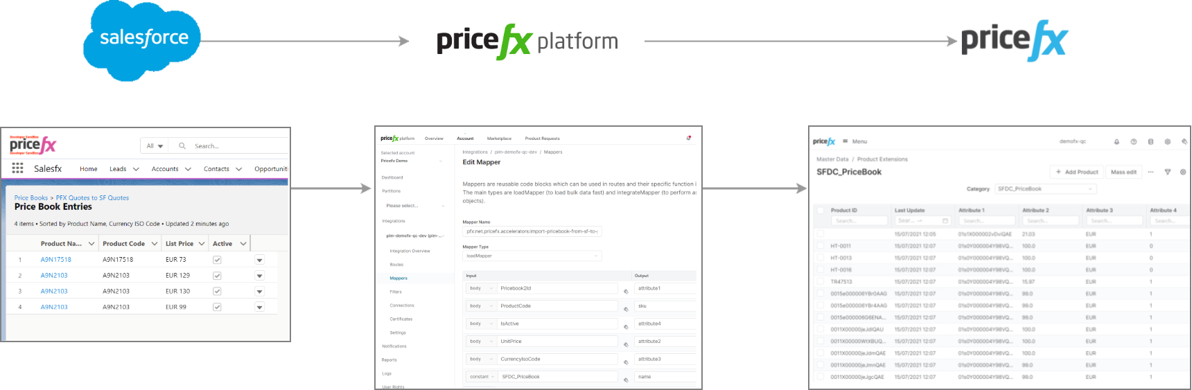Tick the row checkbox for HT-0016
1192x390 pixels.
[821, 269]
